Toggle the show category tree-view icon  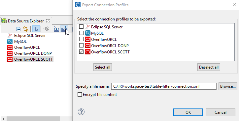tap(36, 29)
